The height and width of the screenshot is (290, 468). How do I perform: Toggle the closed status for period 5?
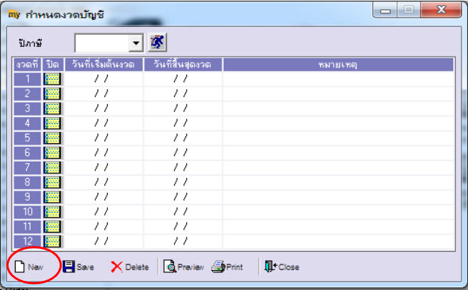(53, 138)
